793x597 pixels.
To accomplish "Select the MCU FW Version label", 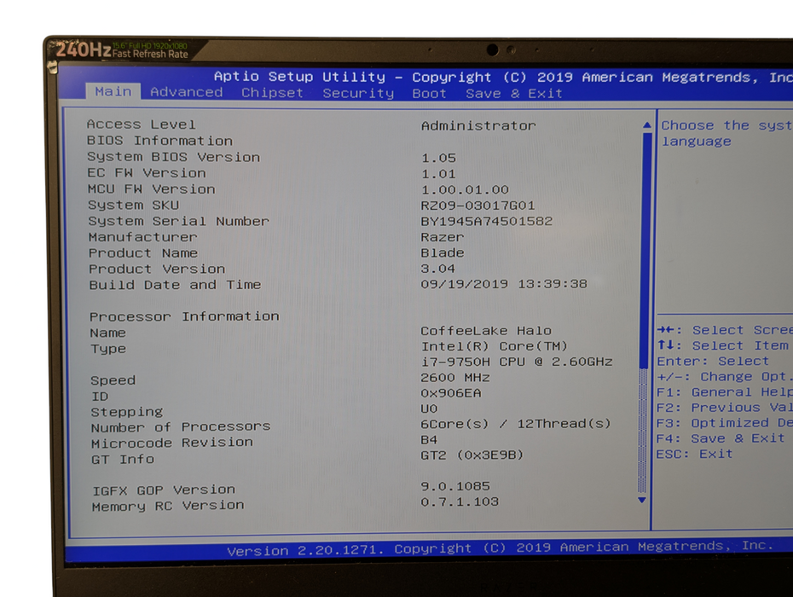I will [x=151, y=189].
